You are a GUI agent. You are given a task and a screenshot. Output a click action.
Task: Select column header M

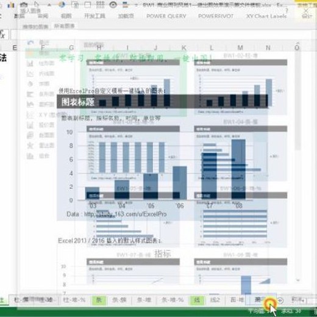[240, 48]
